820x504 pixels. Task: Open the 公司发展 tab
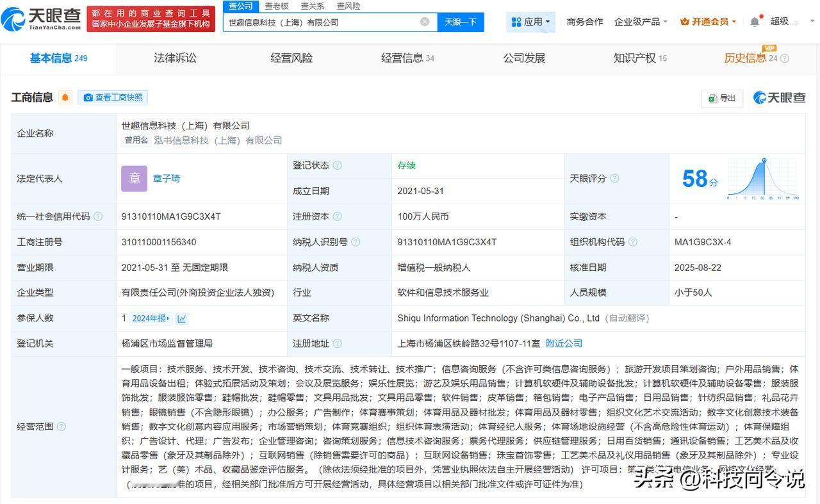coord(524,58)
